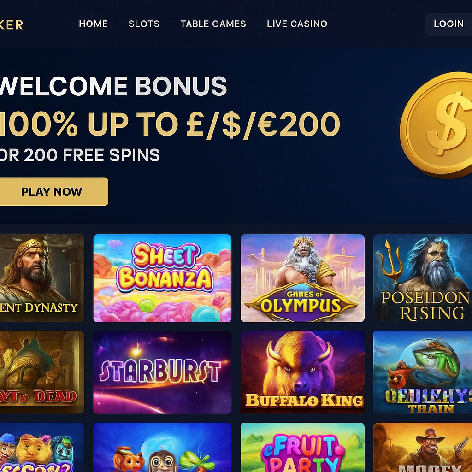Click the gold dollar coin graphic

(436, 124)
